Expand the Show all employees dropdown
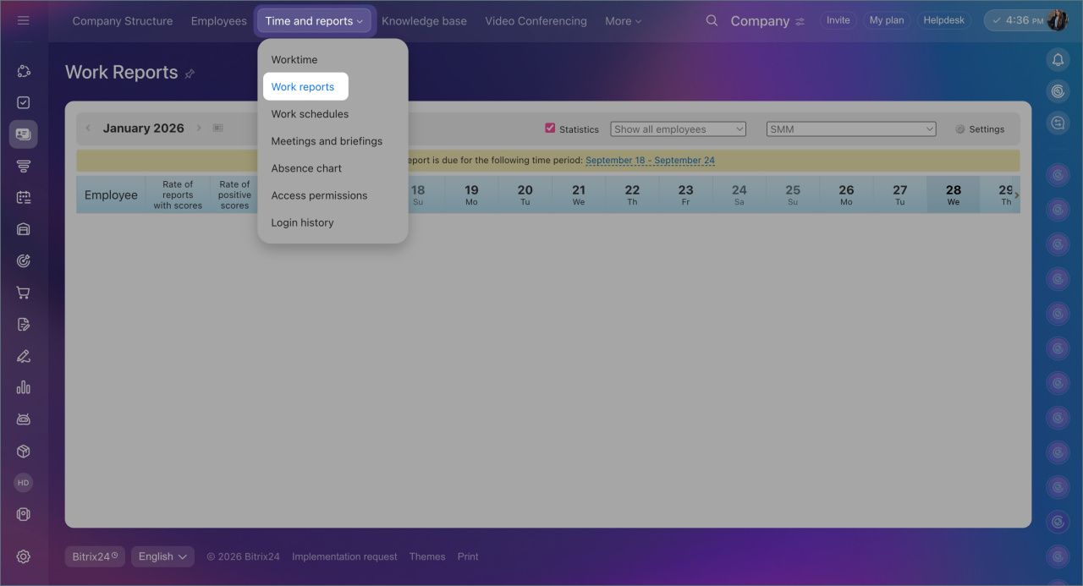This screenshot has height=586, width=1083. pos(678,129)
